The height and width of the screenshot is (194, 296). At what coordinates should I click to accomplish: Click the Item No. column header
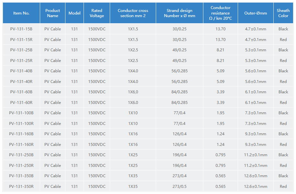21,13
